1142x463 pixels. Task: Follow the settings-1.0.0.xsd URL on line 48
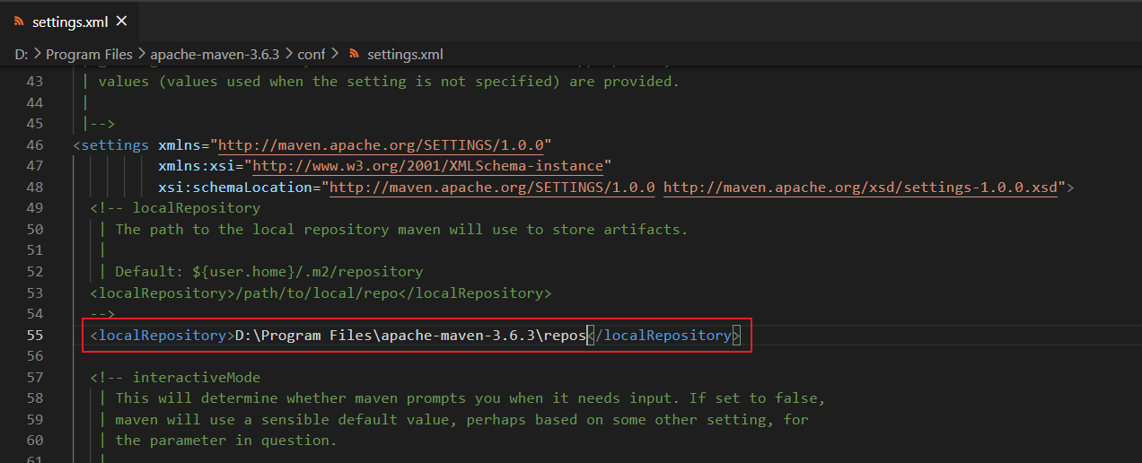click(860, 187)
